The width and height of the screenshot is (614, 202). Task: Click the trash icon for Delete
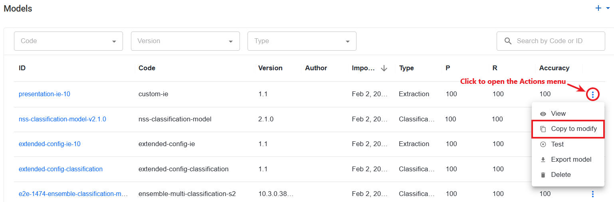543,175
